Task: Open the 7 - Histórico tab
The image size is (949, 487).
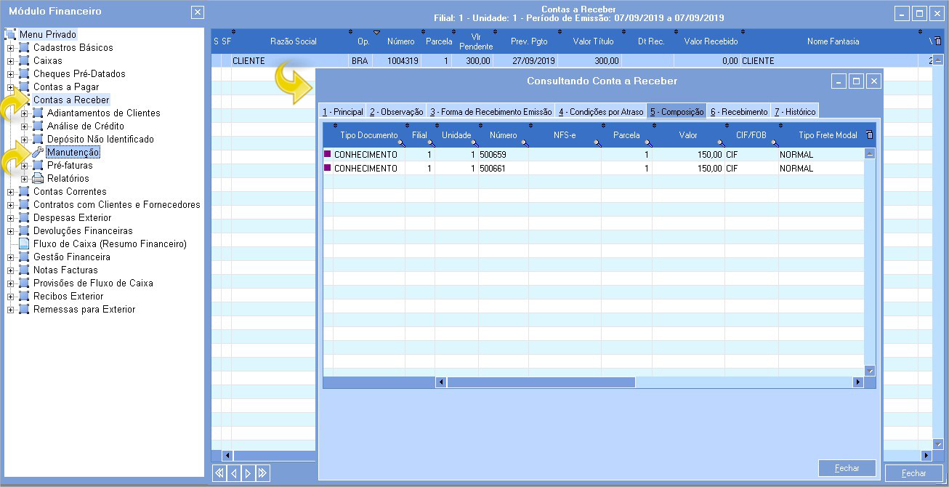Action: (794, 112)
